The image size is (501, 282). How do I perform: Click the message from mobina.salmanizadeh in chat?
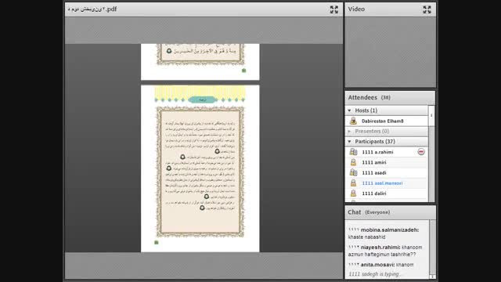384,233
